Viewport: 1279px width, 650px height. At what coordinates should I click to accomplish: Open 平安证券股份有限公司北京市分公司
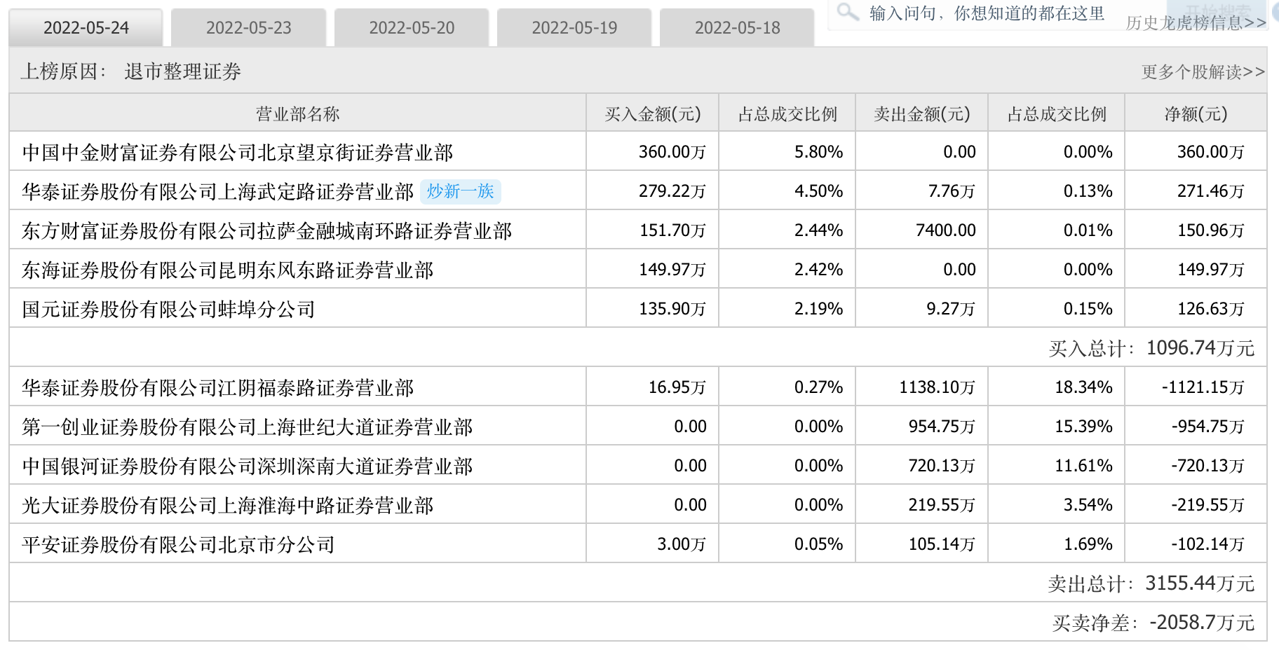point(179,544)
